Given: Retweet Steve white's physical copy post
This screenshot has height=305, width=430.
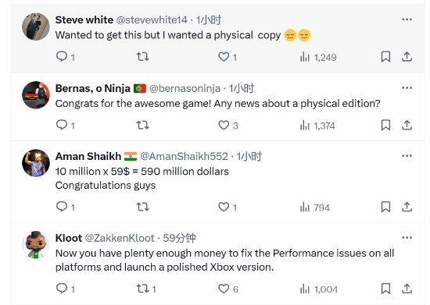Looking at the screenshot, I should 142,57.
